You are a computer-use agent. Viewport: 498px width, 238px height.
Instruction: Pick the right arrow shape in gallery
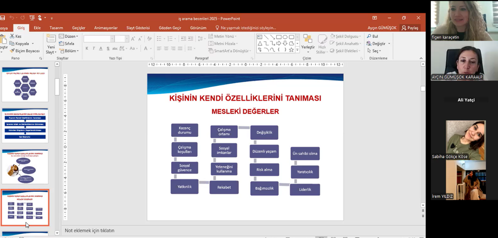click(x=279, y=44)
